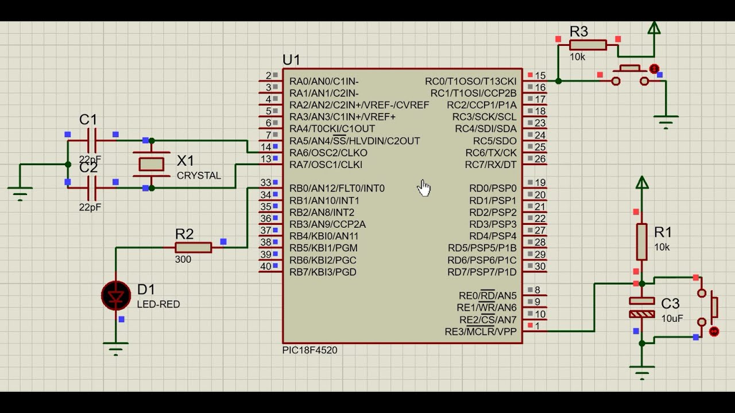Click the LED-RED value label
This screenshot has height=413, width=735.
[158, 304]
